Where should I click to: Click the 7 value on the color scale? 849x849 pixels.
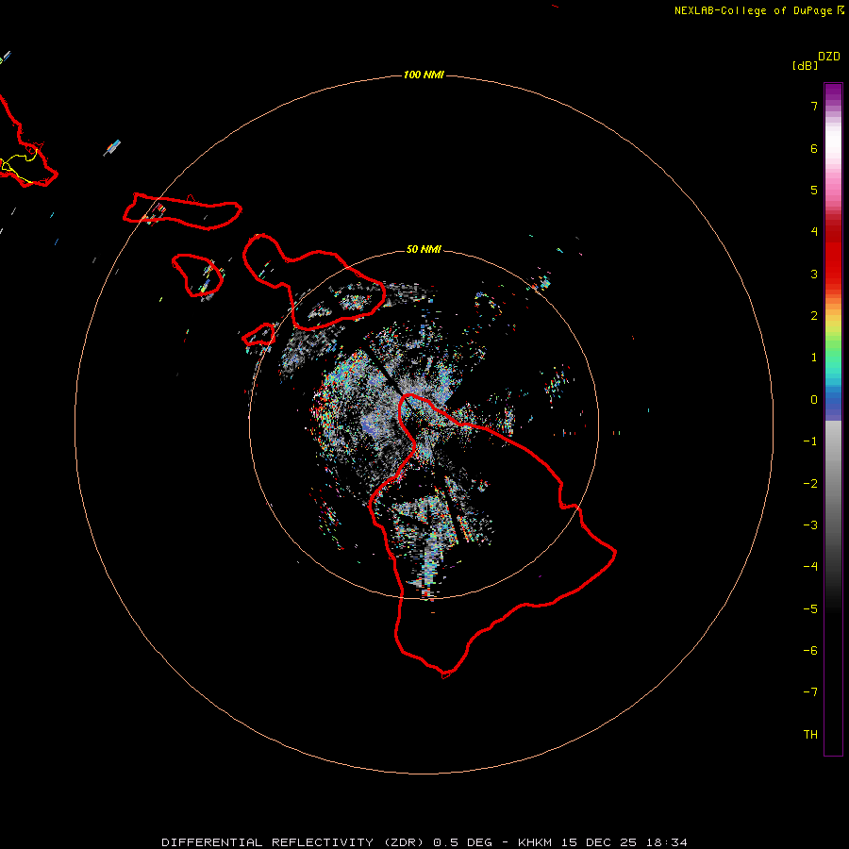click(x=814, y=106)
